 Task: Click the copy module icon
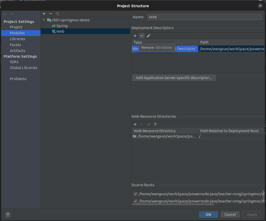click(57, 14)
